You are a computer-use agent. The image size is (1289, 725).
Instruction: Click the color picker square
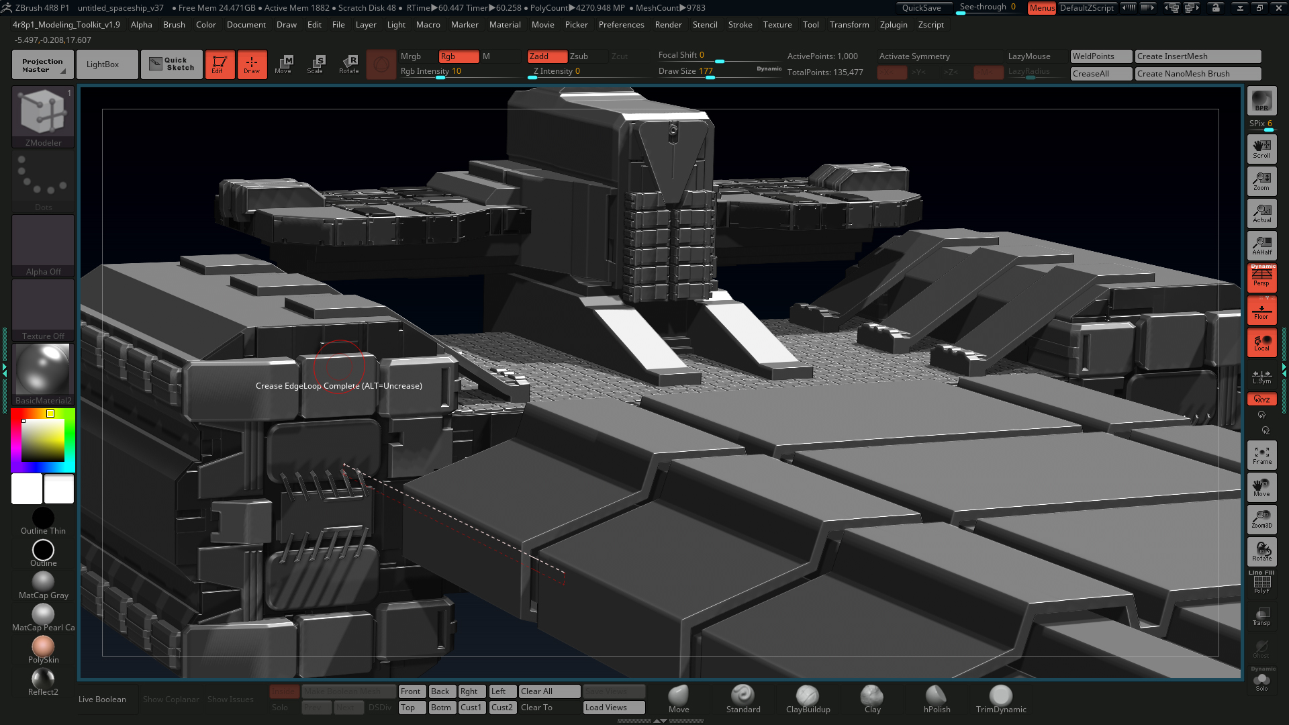(x=43, y=440)
